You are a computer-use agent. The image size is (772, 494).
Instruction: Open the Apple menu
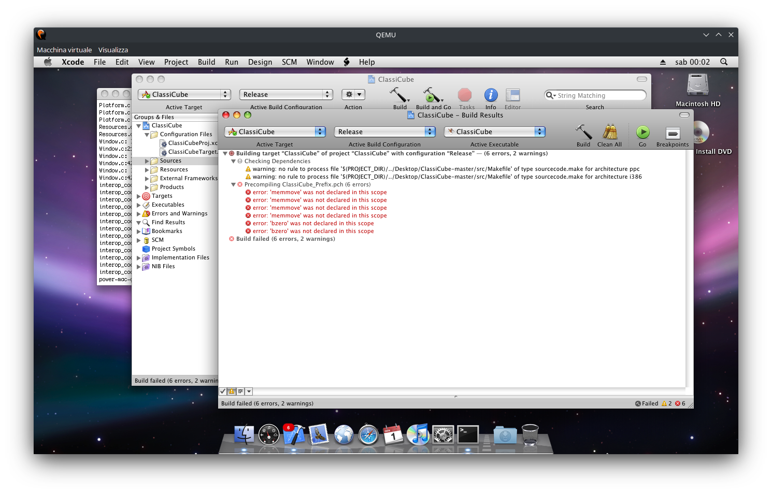click(48, 62)
